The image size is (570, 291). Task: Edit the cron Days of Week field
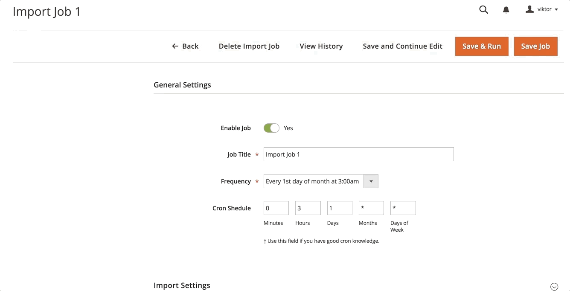coord(403,208)
